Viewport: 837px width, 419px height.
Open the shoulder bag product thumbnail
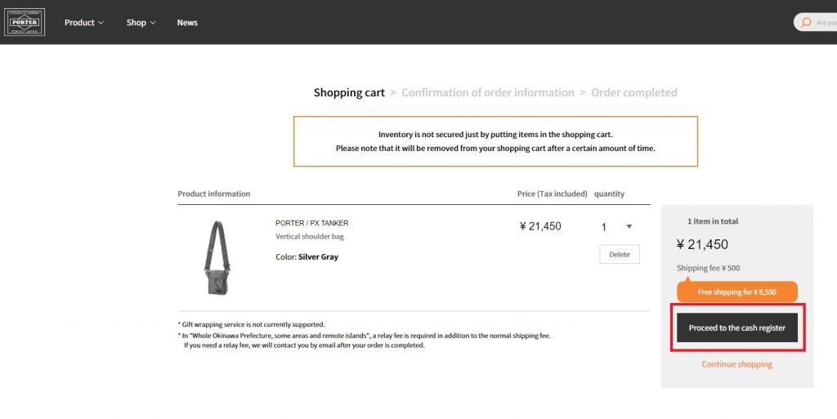pos(217,257)
